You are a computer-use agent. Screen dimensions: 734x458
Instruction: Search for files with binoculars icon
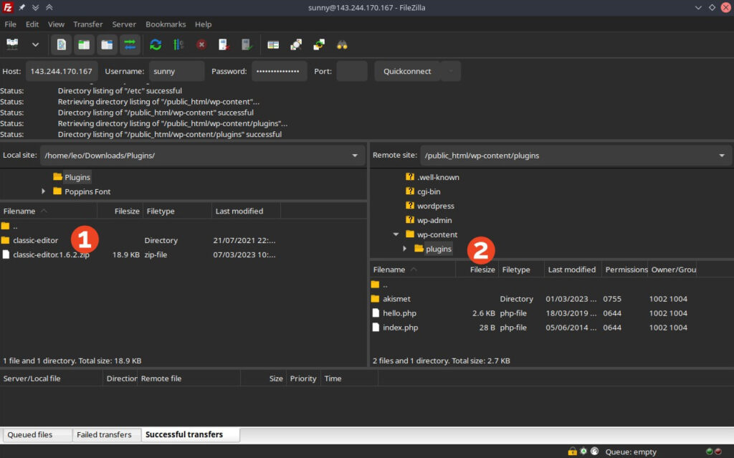coord(342,44)
